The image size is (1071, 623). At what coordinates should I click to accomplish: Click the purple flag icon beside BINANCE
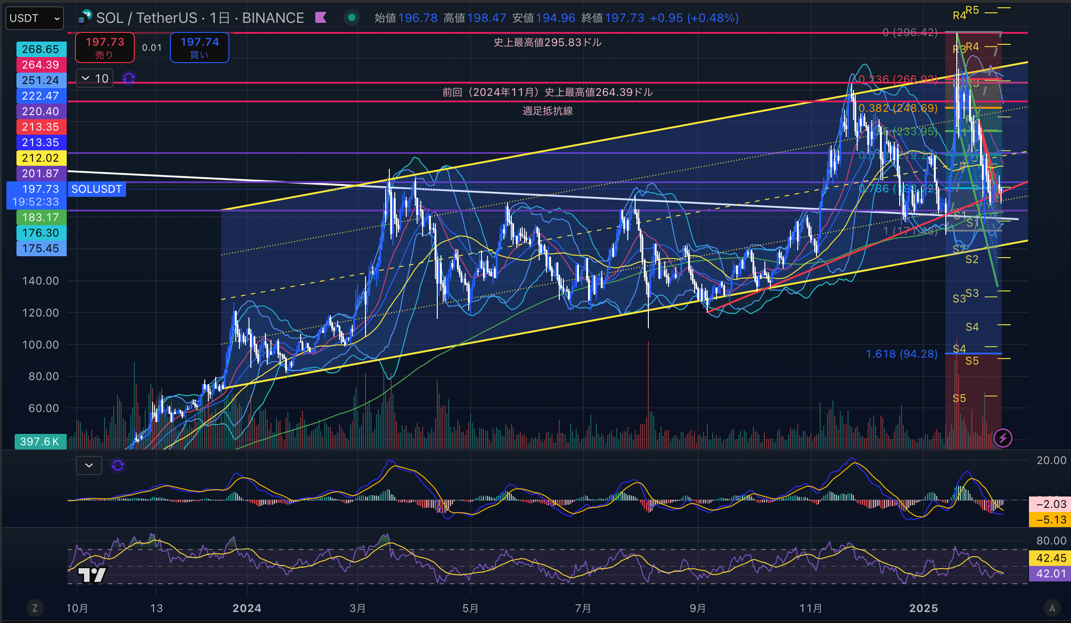321,18
